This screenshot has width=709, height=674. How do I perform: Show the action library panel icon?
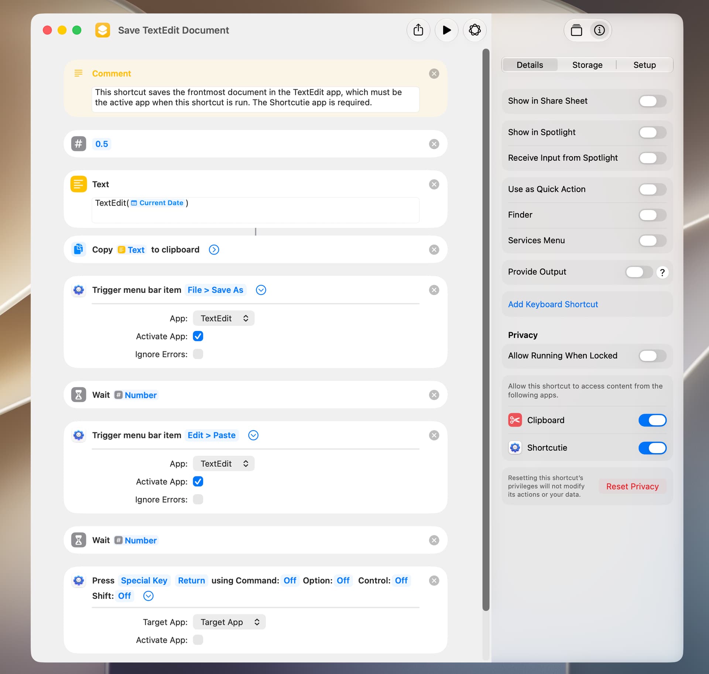point(576,30)
